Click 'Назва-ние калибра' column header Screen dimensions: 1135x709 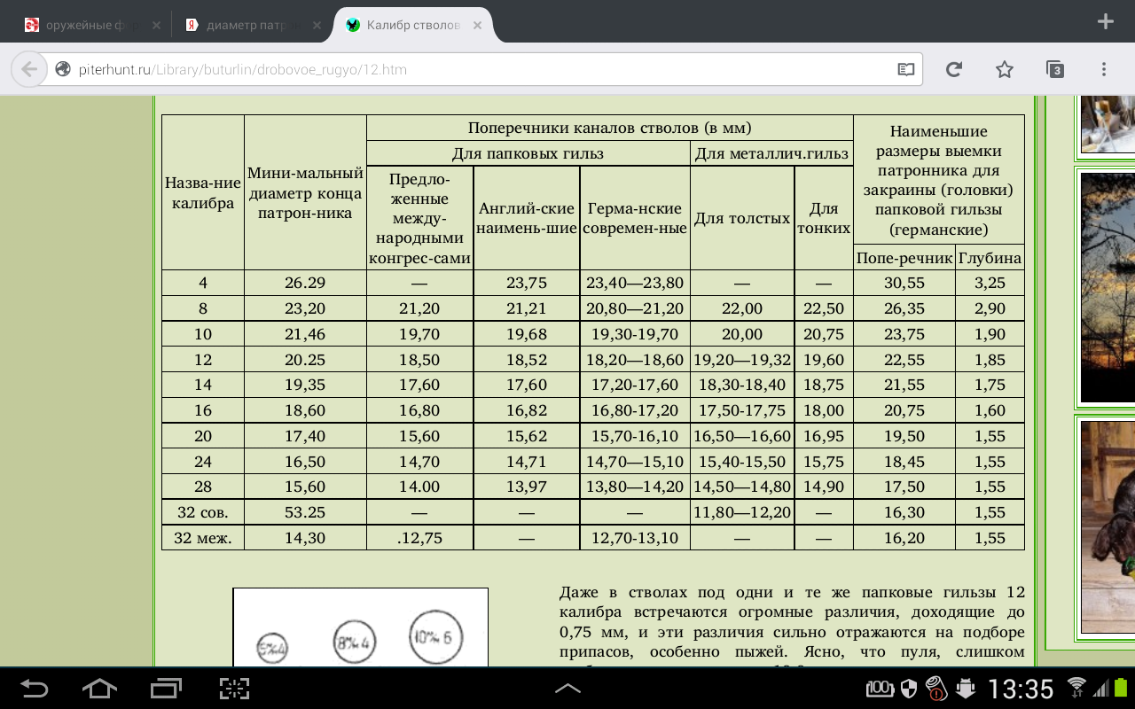tap(203, 192)
